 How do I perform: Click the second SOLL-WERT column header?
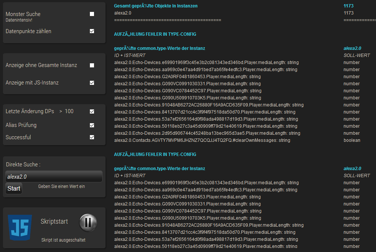pyautogui.click(x=357, y=175)
